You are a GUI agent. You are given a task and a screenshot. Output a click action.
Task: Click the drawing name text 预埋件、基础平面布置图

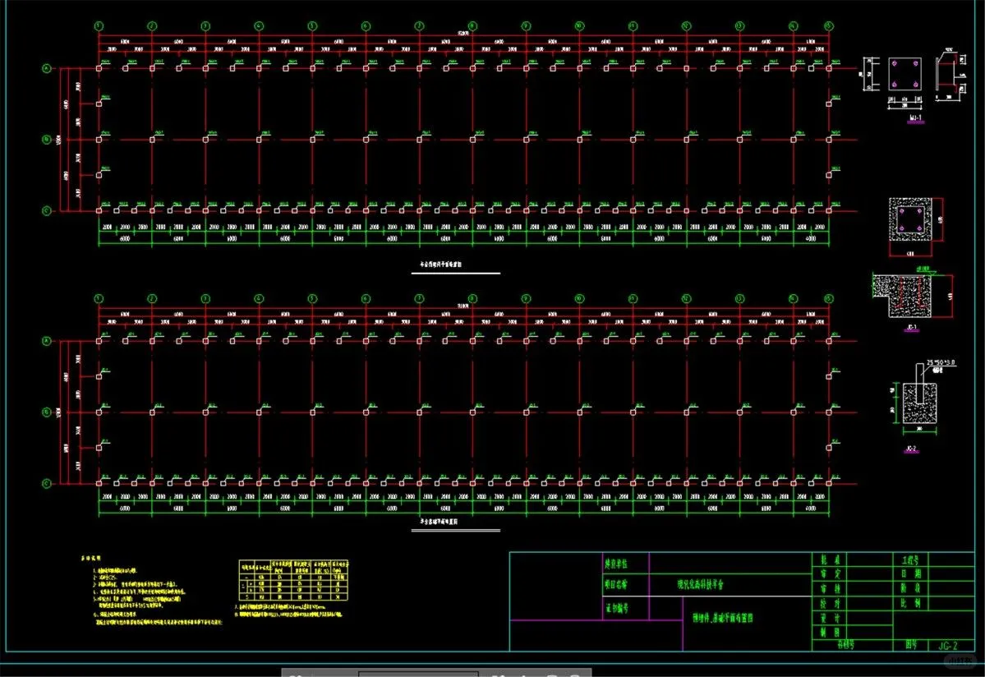pos(722,618)
